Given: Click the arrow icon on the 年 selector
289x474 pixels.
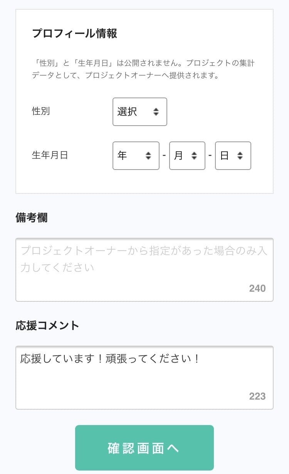Looking at the screenshot, I should (x=148, y=156).
